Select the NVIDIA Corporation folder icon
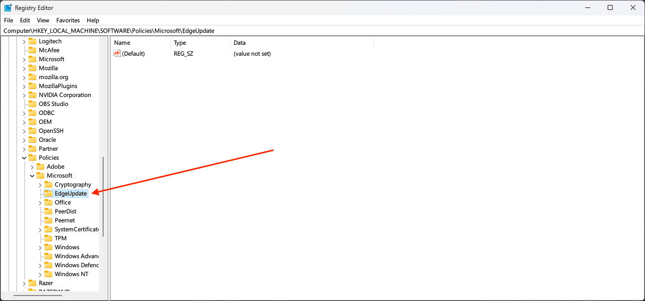This screenshot has width=645, height=301. click(x=32, y=95)
